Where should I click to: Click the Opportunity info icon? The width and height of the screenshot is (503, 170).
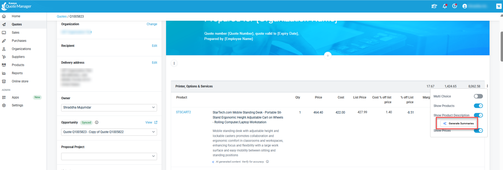coord(97,122)
